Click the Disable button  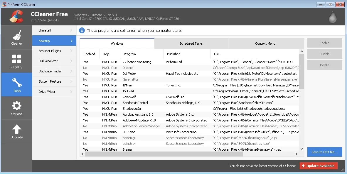325,54
